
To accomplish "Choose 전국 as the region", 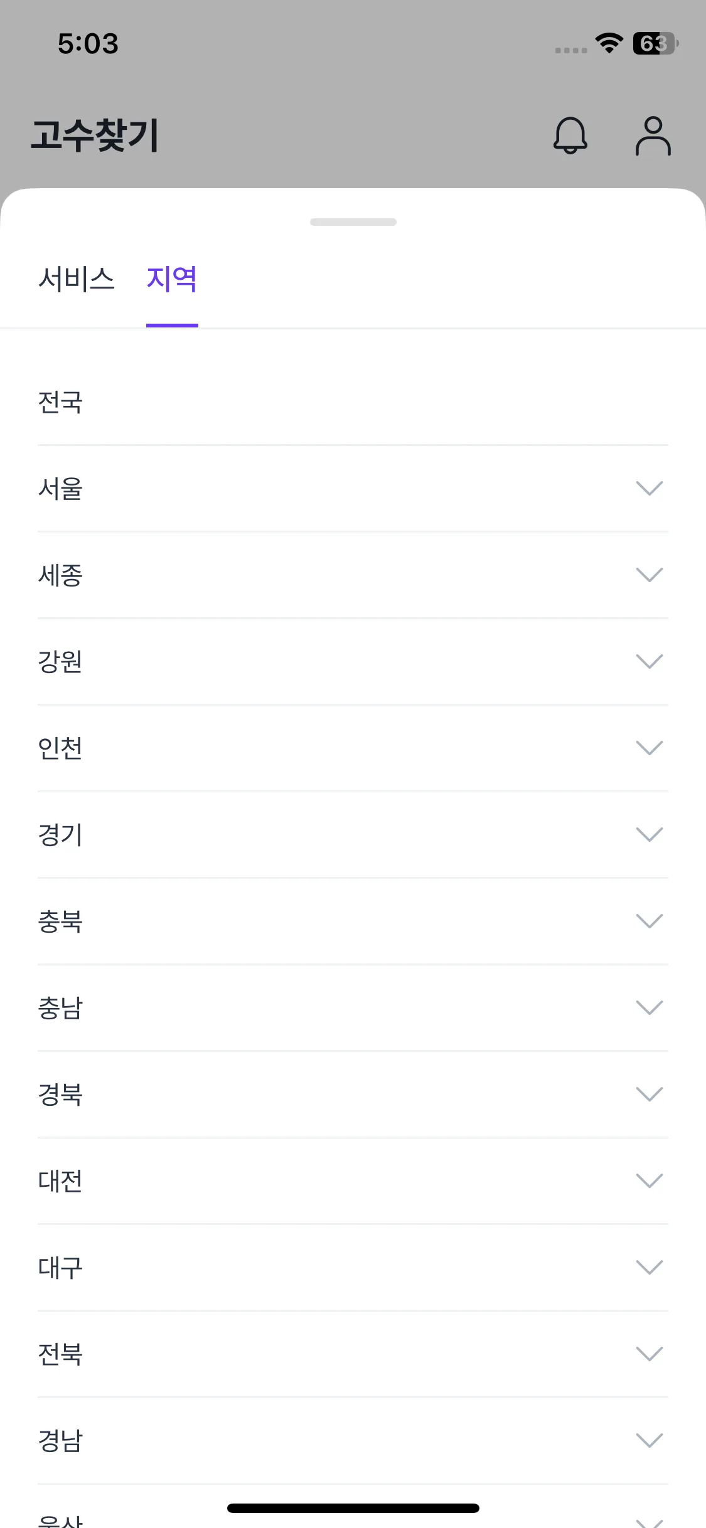I will pyautogui.click(x=60, y=402).
